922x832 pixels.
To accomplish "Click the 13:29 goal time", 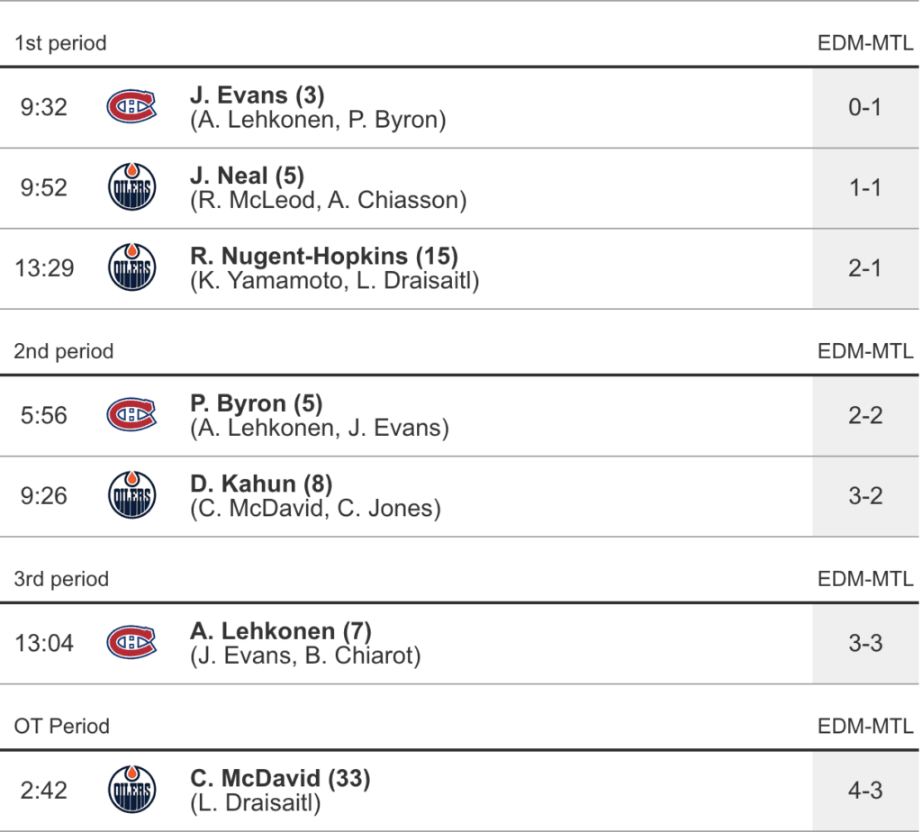I will click(x=44, y=267).
